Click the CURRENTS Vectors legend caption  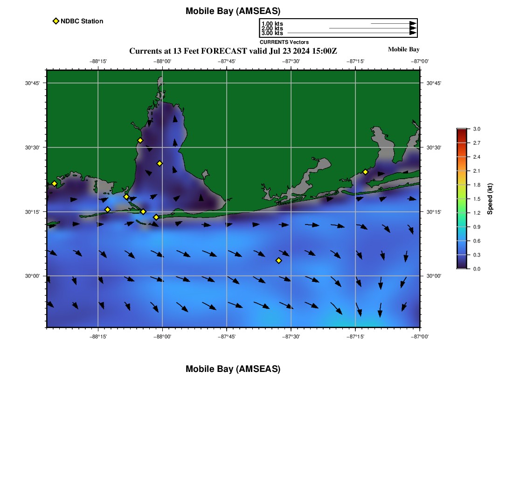(x=284, y=42)
